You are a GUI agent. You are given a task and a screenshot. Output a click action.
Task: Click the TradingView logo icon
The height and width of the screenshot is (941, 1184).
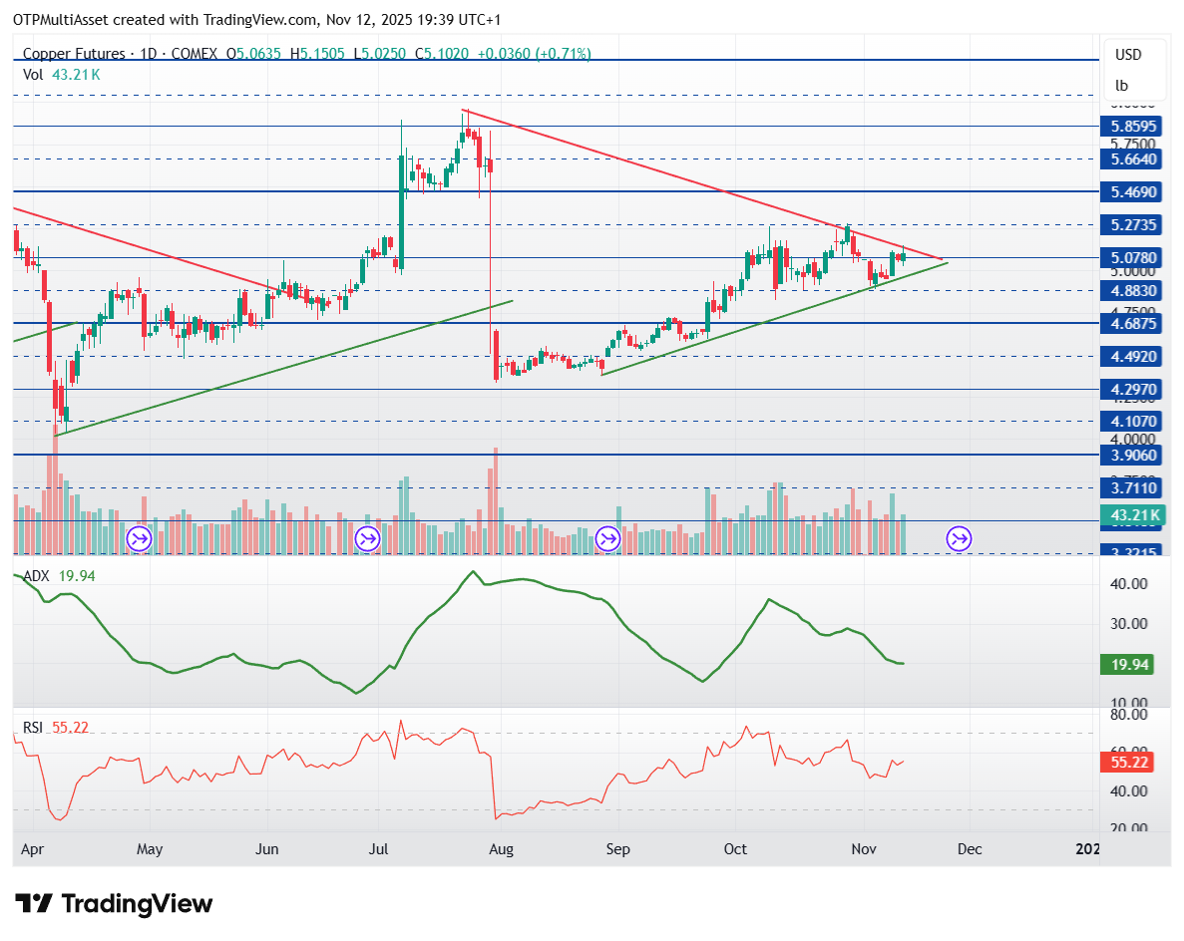click(34, 904)
